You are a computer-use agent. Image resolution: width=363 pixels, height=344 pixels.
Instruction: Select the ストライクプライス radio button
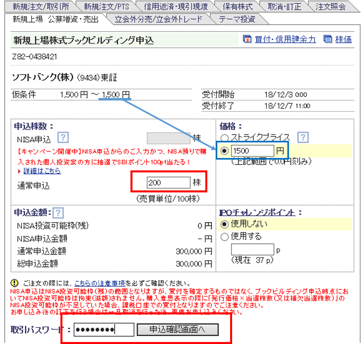coord(225,138)
